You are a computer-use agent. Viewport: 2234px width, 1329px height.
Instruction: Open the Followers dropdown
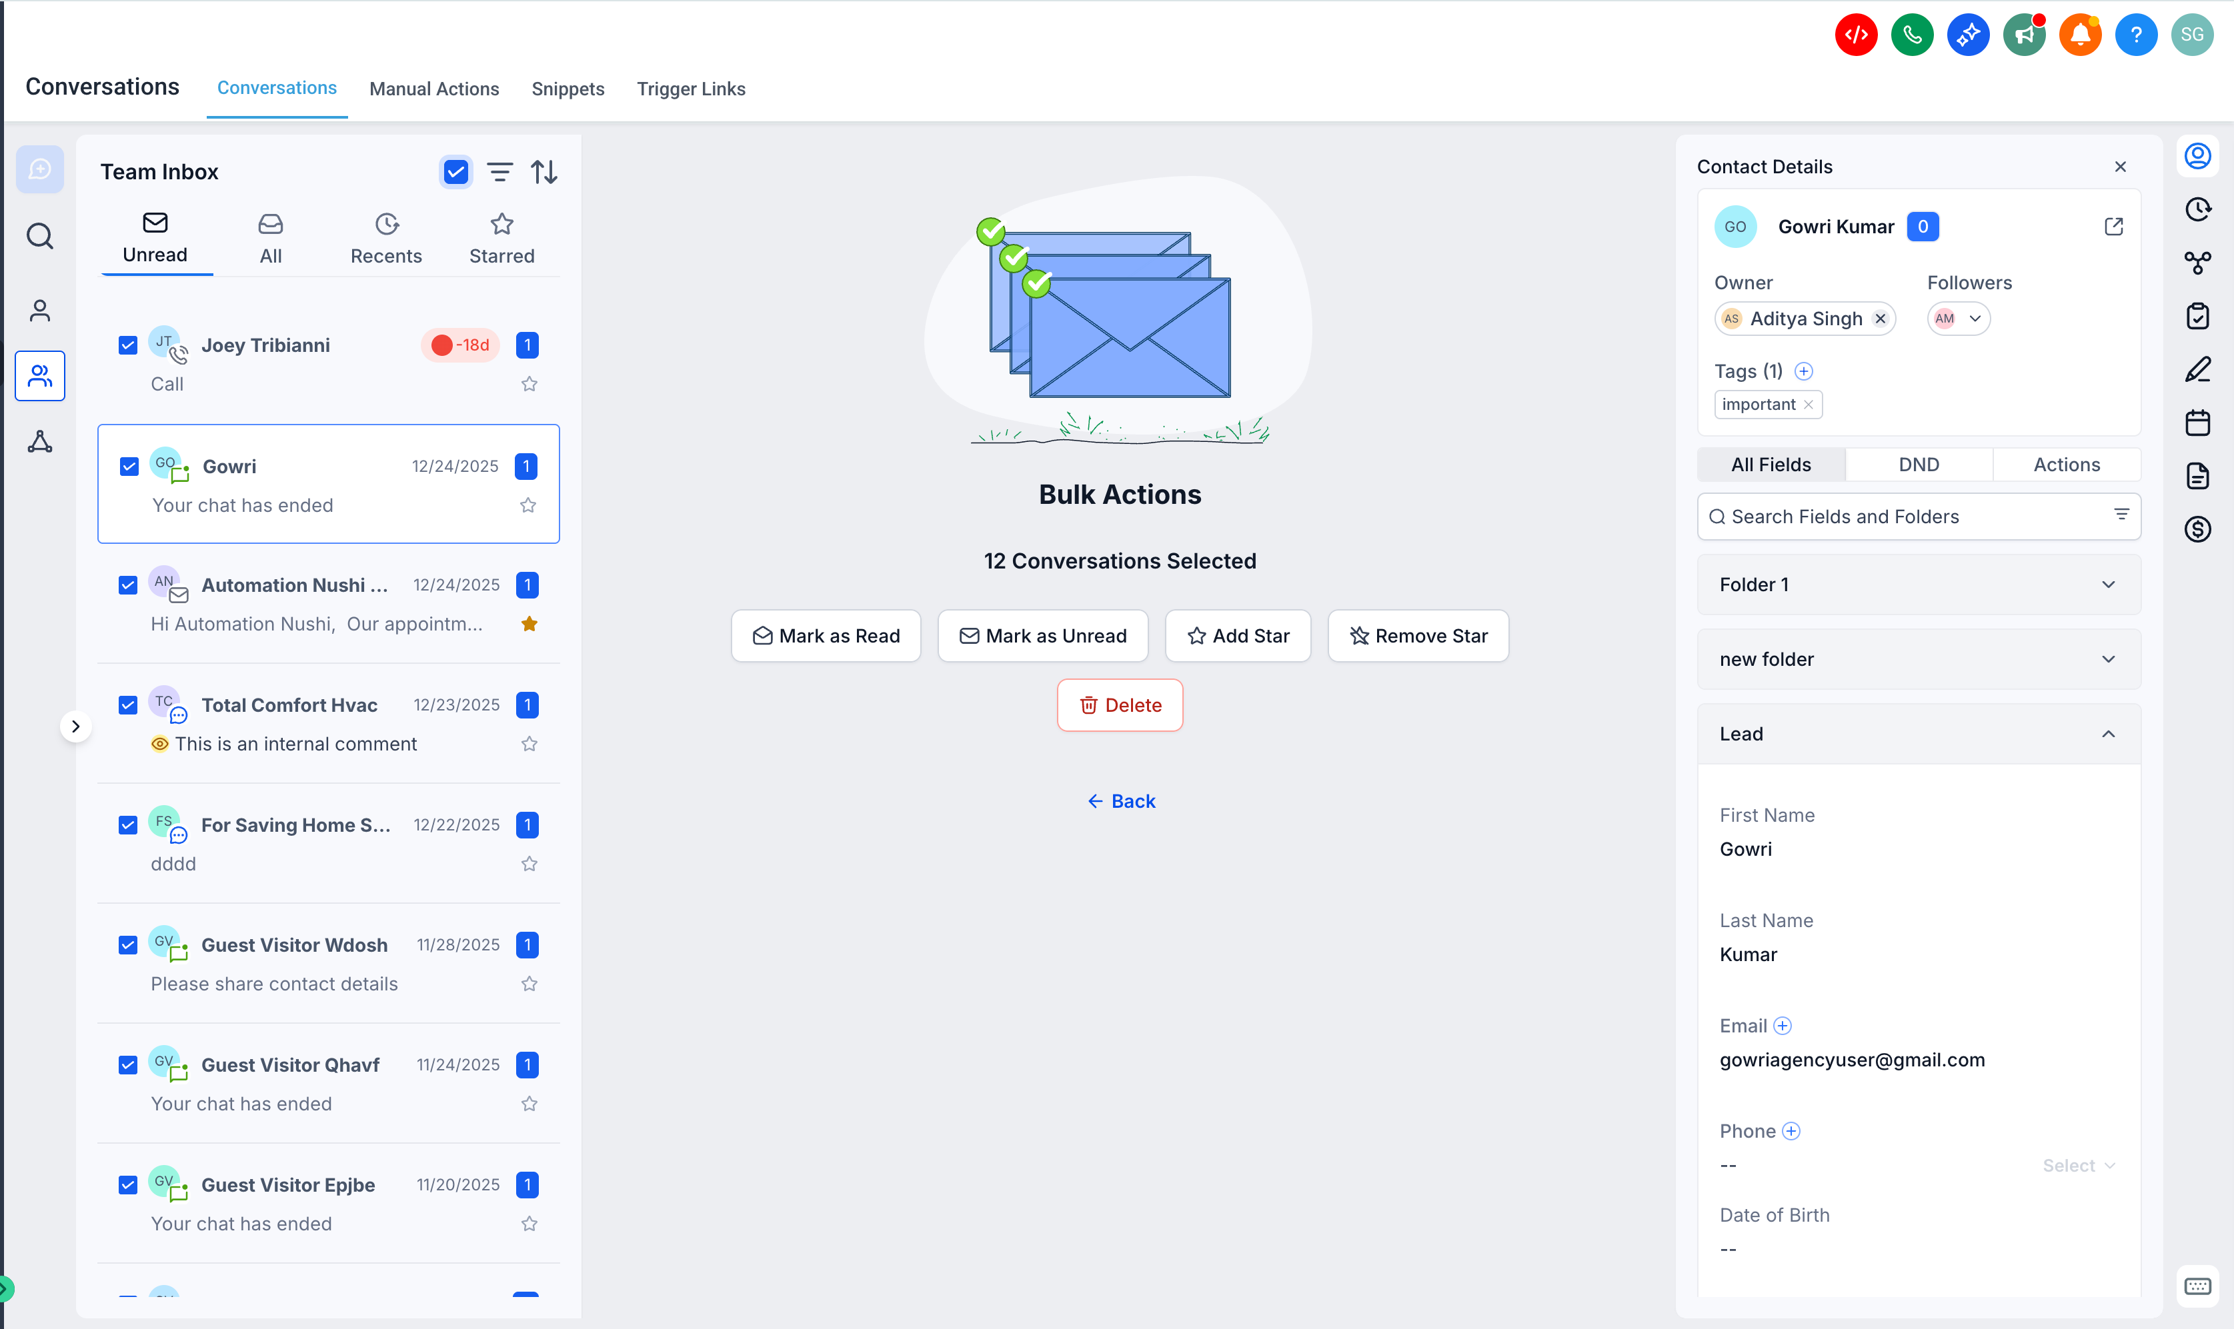(1974, 319)
